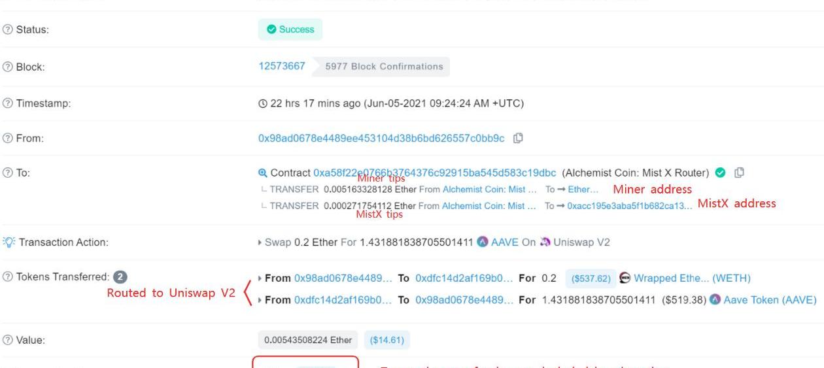Expand the first token transfer row arrow
The image size is (824, 368).
point(260,278)
